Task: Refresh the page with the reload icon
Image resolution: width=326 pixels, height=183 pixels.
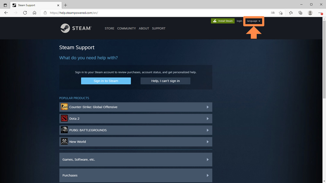Action: 25,13
